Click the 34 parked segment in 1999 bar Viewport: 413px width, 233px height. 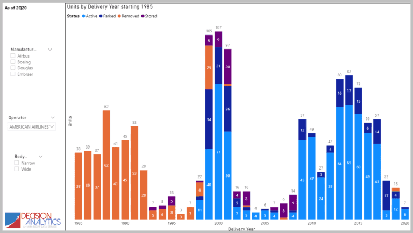(x=209, y=119)
